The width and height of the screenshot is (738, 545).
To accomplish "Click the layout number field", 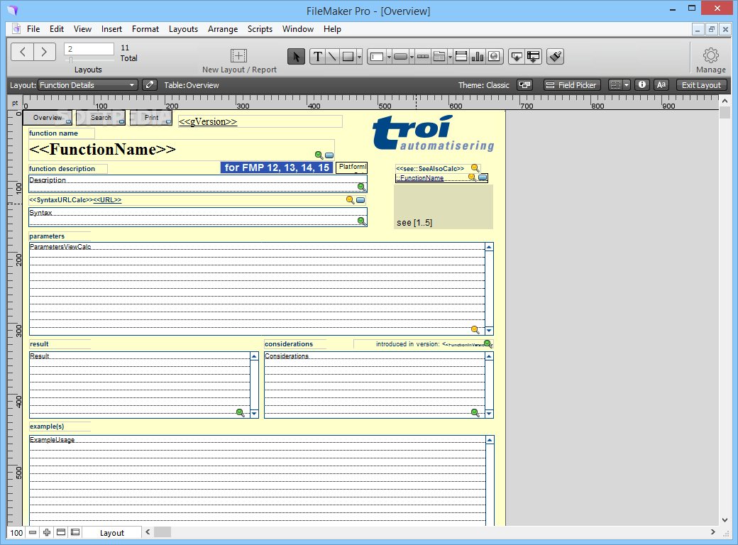I will point(89,49).
